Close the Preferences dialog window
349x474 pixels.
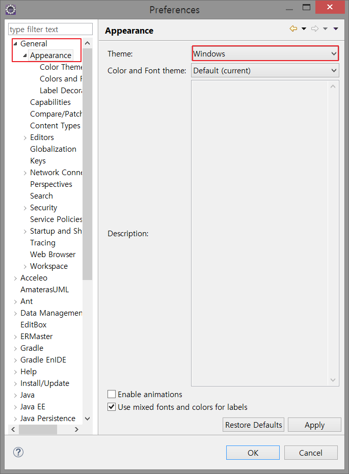click(330, 7)
